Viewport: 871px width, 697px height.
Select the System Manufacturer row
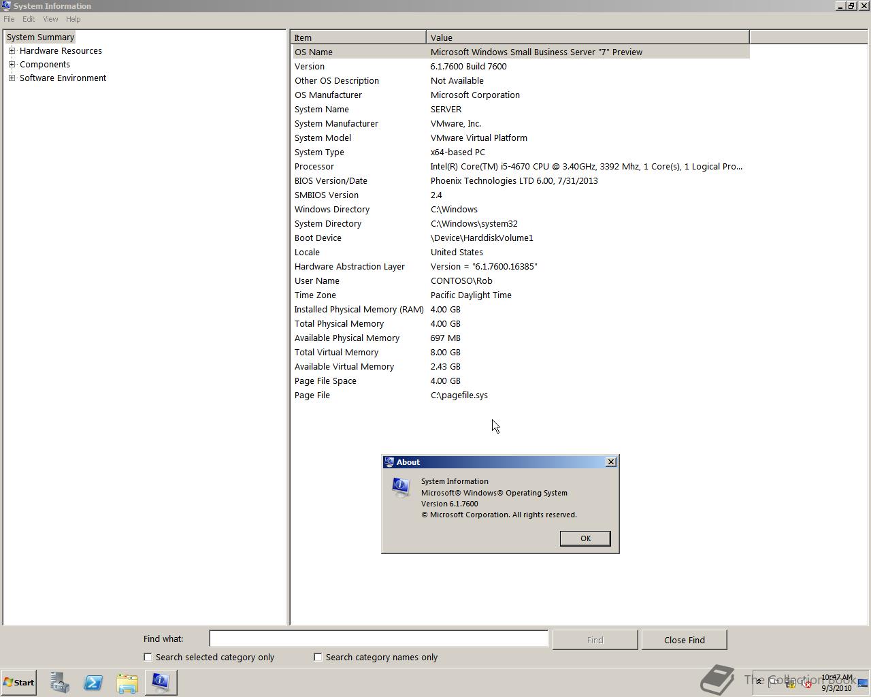(521, 123)
